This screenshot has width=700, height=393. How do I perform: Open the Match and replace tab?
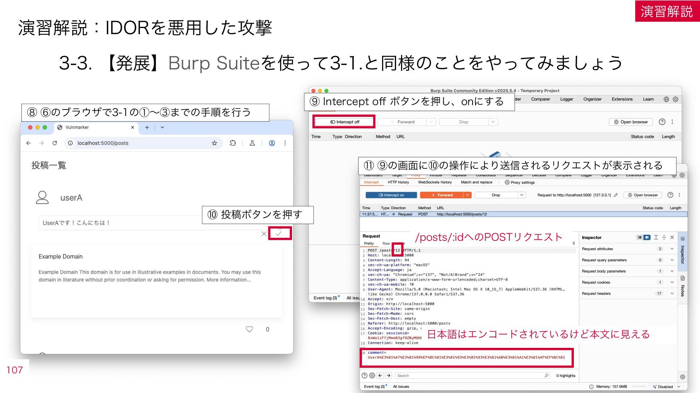click(x=477, y=182)
